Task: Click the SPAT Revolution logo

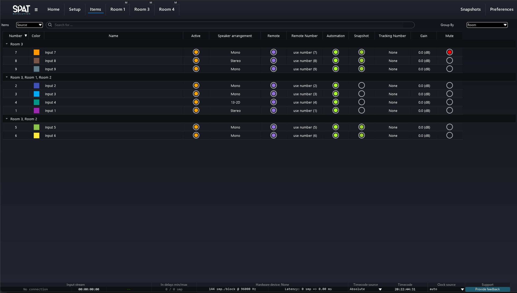Action: (x=21, y=10)
